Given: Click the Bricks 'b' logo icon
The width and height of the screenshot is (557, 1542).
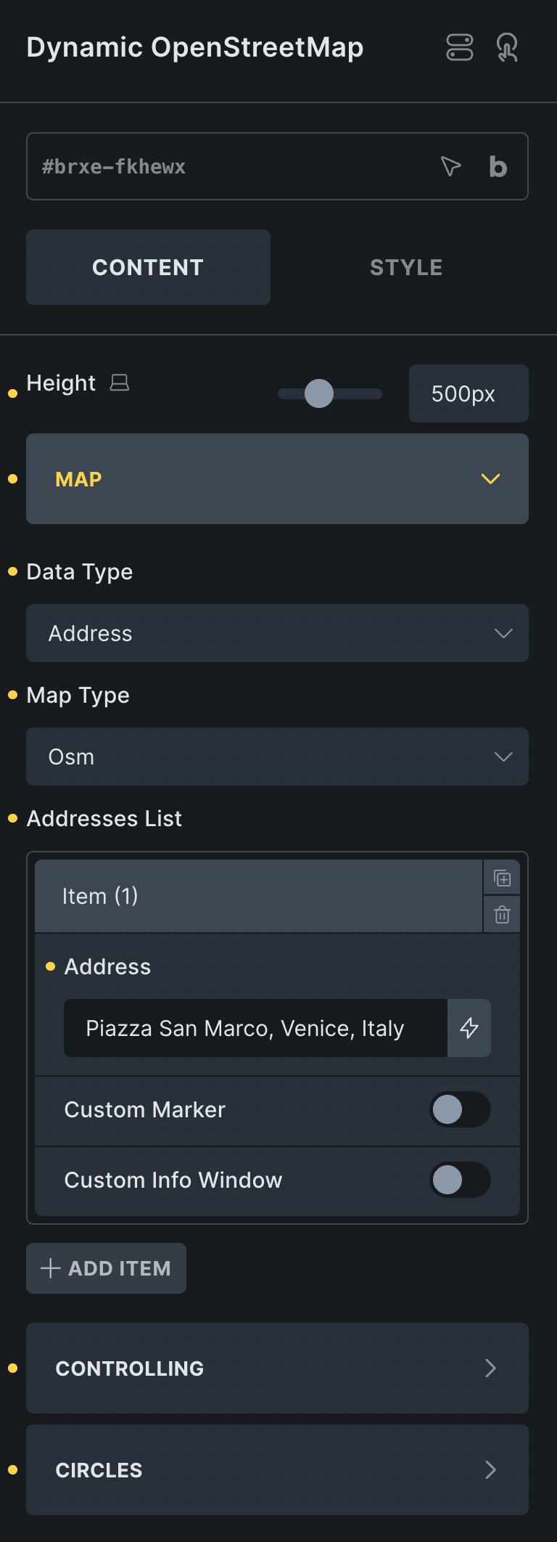Looking at the screenshot, I should pyautogui.click(x=498, y=166).
